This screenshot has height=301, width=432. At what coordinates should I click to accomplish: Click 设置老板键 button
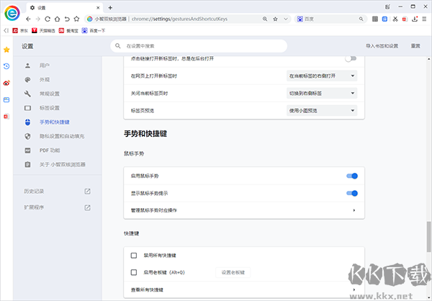233,272
